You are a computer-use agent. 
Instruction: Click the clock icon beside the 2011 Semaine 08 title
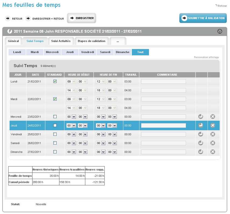10,31
